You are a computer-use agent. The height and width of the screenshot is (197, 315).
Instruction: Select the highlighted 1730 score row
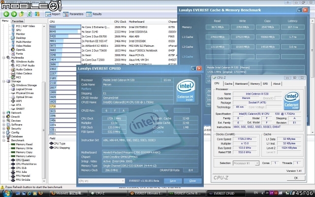[63, 106]
